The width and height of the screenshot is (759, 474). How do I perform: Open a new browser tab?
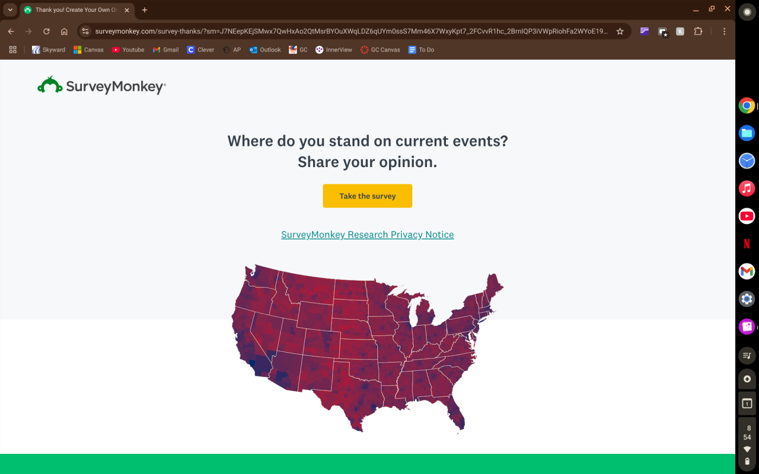pos(145,10)
